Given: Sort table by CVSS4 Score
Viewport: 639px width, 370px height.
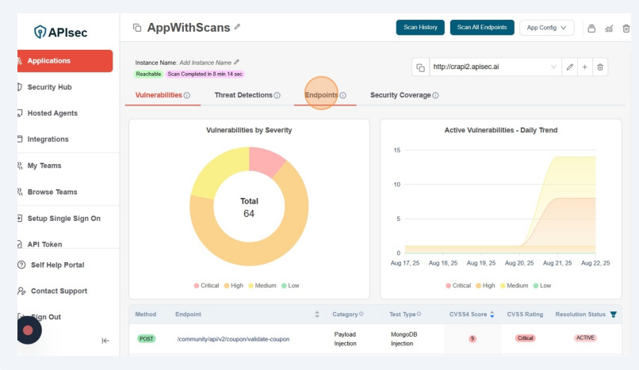Looking at the screenshot, I should click(x=494, y=315).
